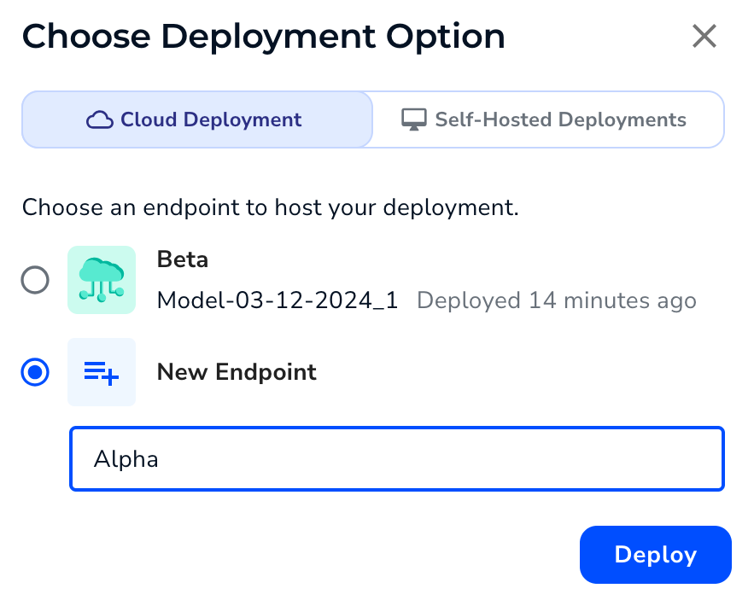The width and height of the screenshot is (754, 600).
Task: Click the monitor icon for Self-Hosted Deployments
Action: (x=415, y=119)
